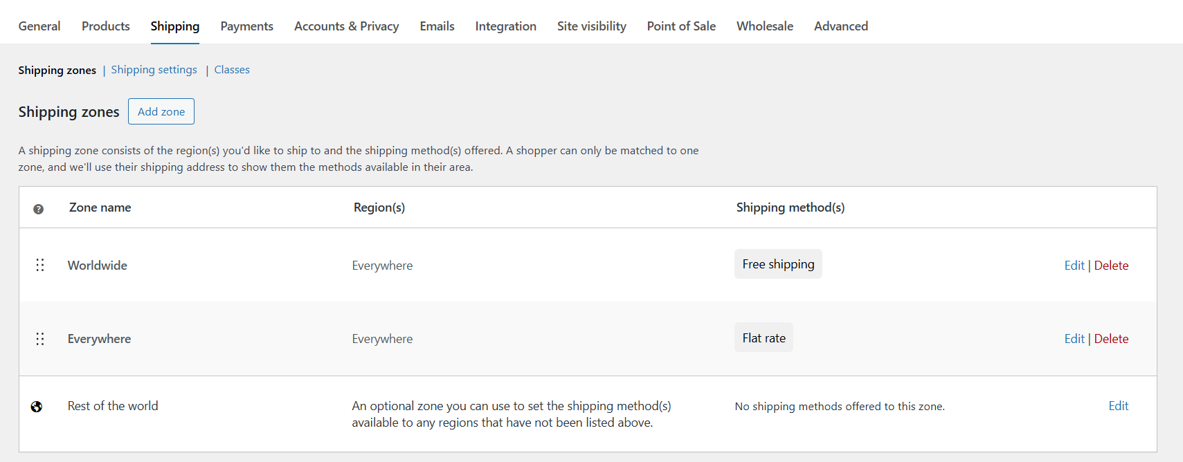The height and width of the screenshot is (462, 1183).
Task: Open the Flat rate method for Everywhere
Action: (x=763, y=337)
